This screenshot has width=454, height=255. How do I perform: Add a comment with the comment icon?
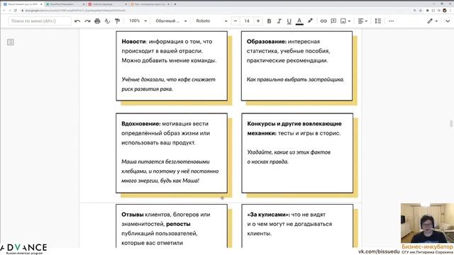(333, 21)
